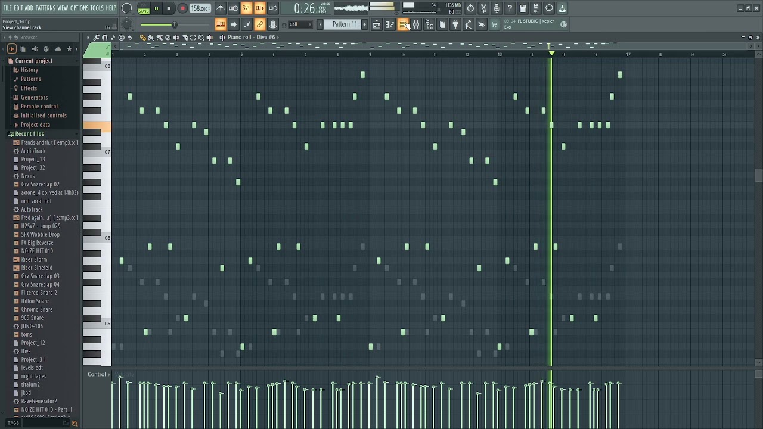Open the Mixer view icon
Screen dimensions: 763x429
[416, 24]
